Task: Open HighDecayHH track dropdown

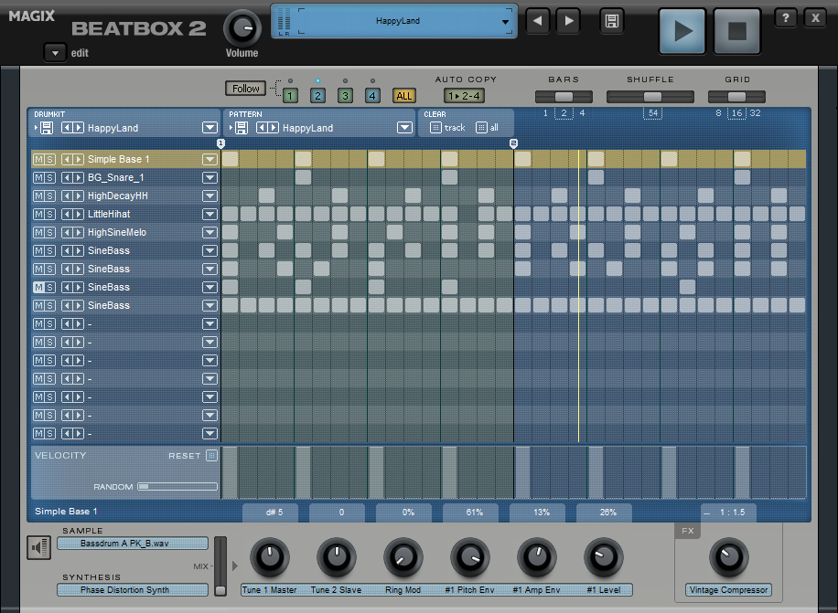Action: 209,196
